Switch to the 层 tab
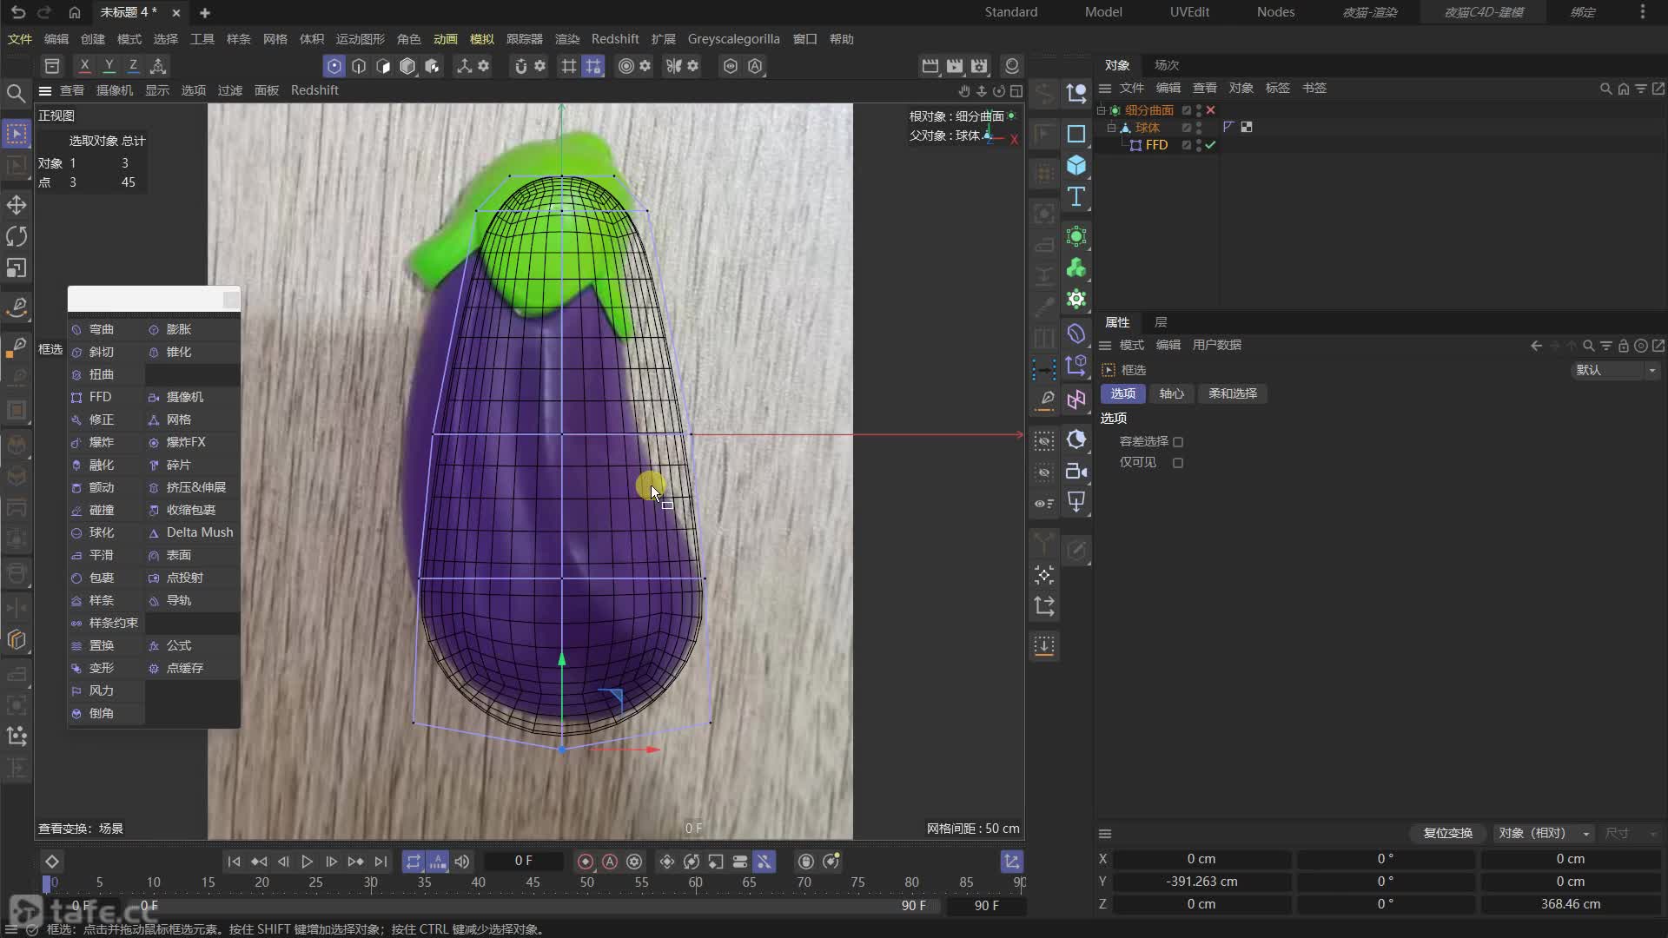 (1161, 322)
